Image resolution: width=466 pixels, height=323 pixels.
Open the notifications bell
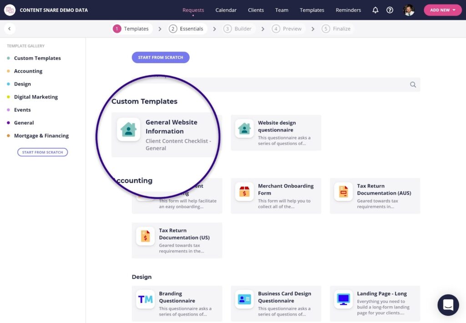click(x=375, y=10)
